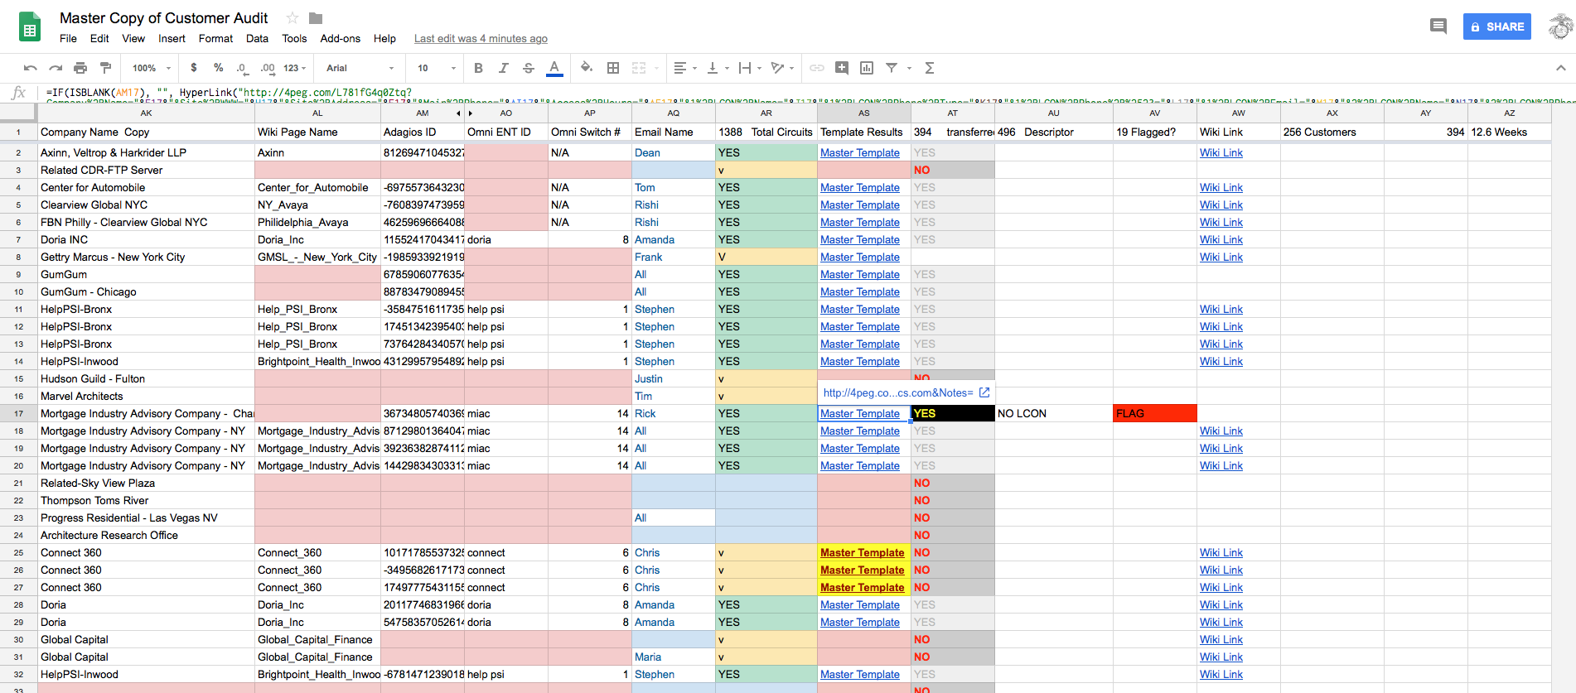Viewport: 1576px width, 693px height.
Task: Toggle strikethrough formatting
Action: click(x=529, y=68)
